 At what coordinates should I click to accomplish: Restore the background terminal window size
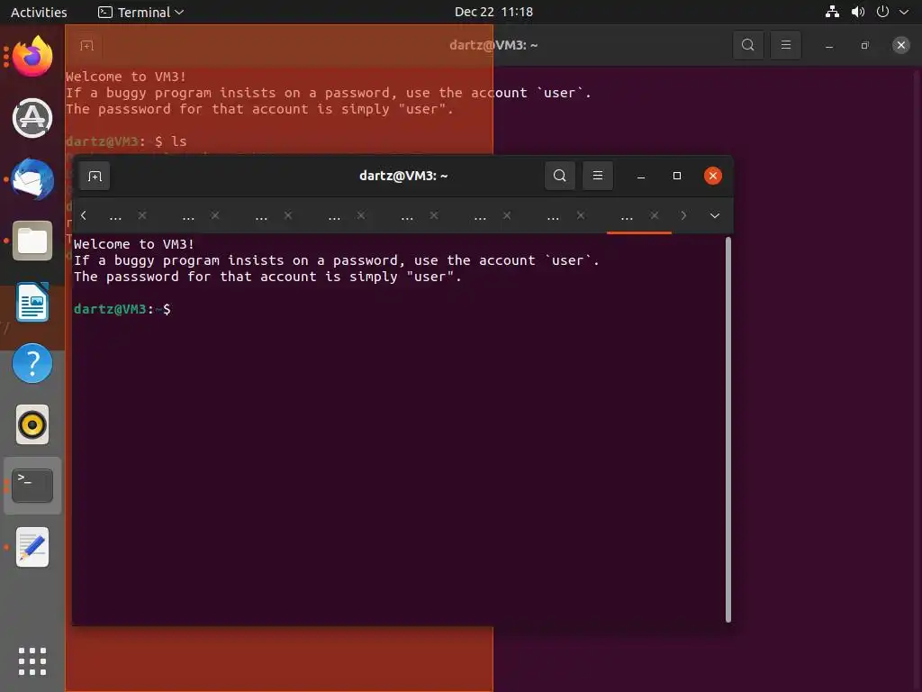click(865, 45)
